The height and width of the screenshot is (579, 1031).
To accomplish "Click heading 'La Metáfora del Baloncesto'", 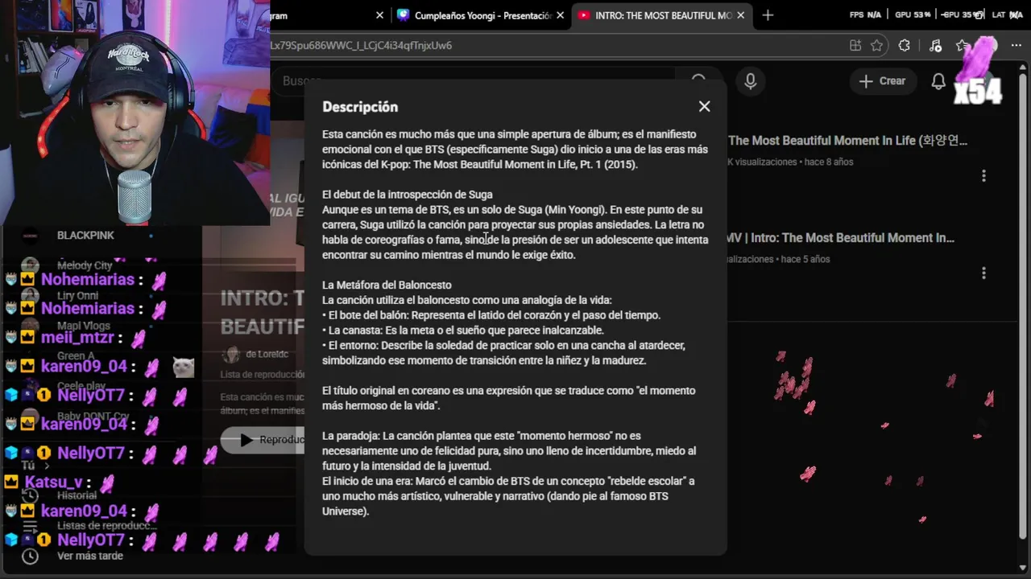I will click(387, 285).
